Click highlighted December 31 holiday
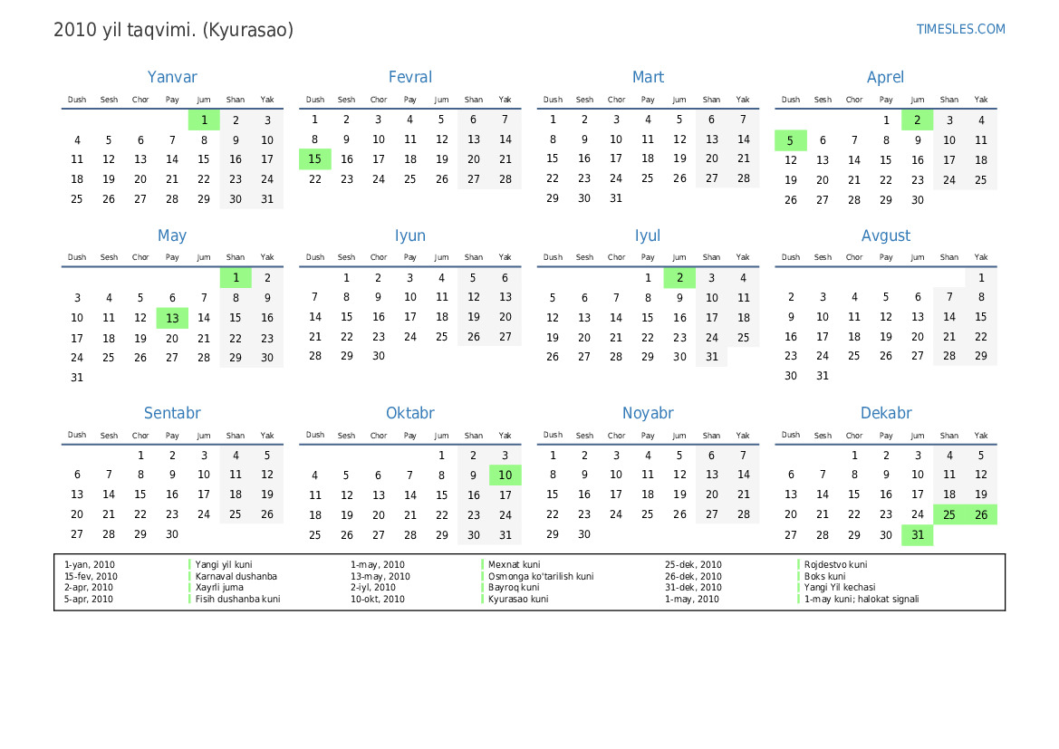Screen dimensions: 1059x749 coord(917,535)
